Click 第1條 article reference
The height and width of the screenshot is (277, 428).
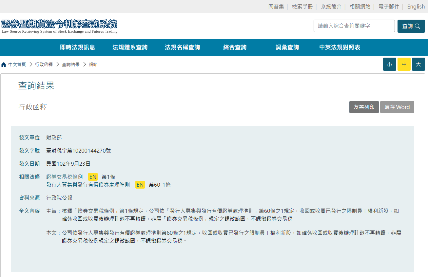(x=108, y=177)
